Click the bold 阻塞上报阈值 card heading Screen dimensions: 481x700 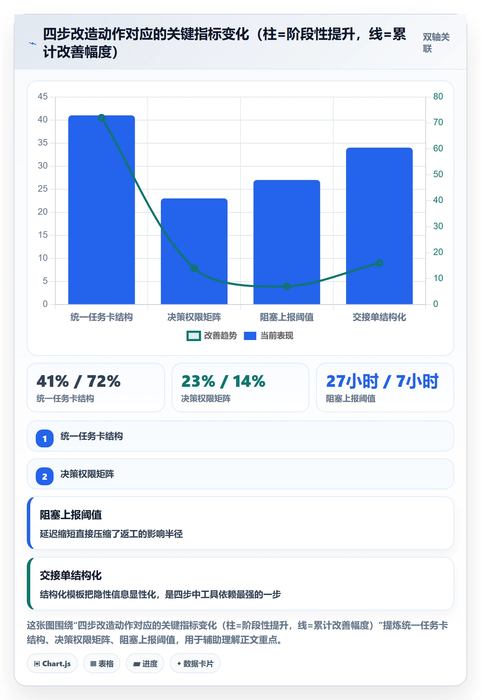tap(71, 515)
